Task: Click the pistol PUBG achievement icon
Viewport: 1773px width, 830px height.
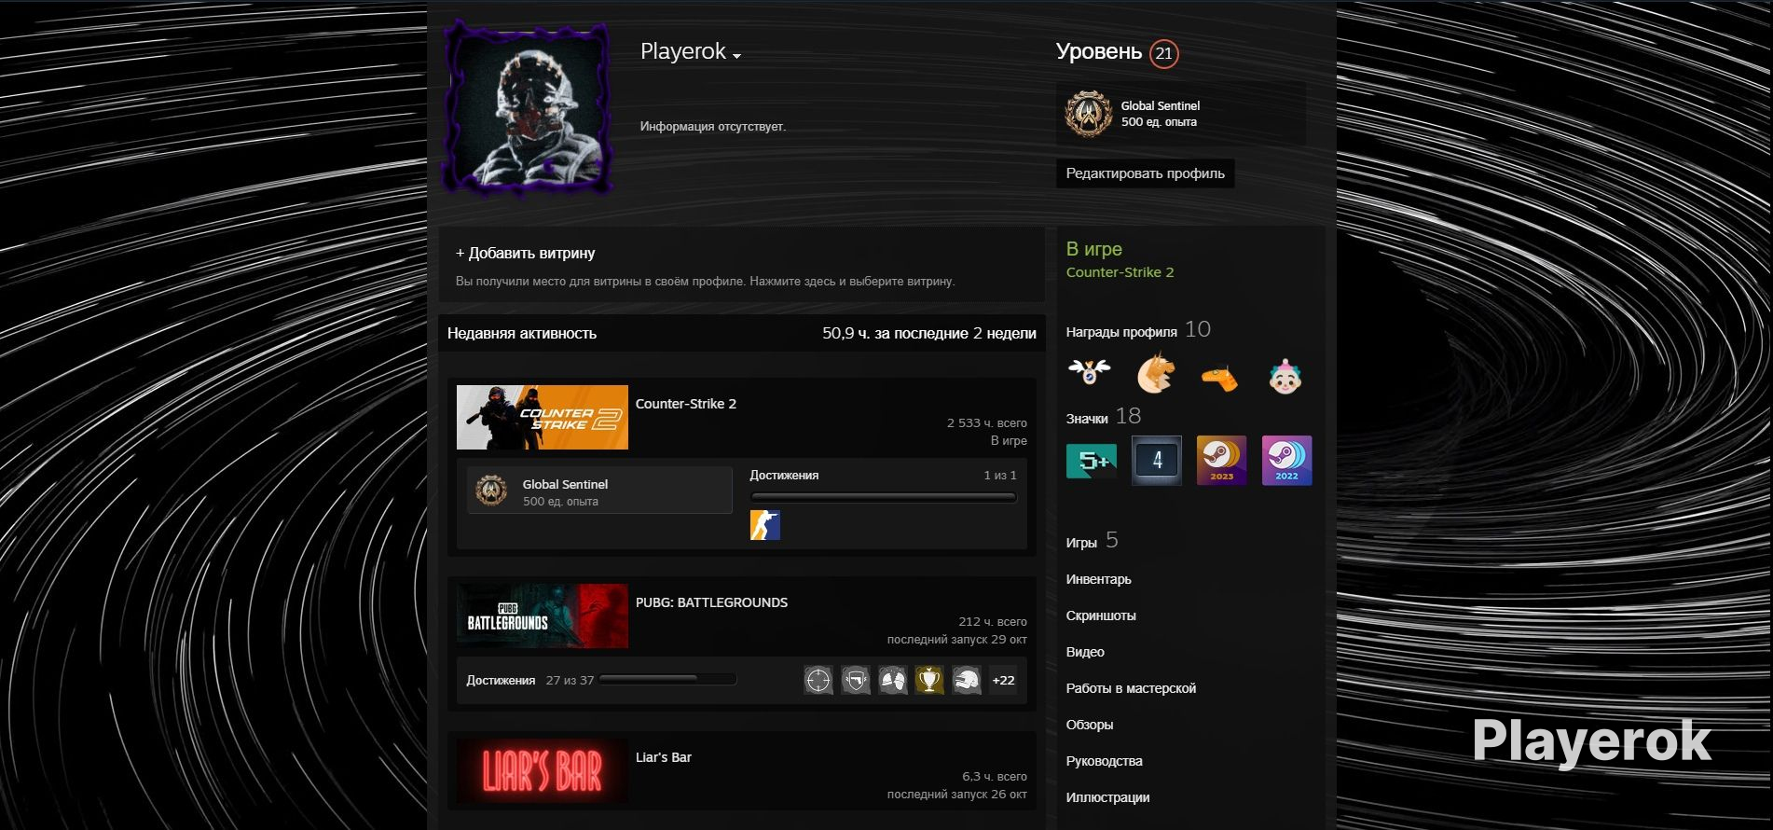Action: pyautogui.click(x=856, y=680)
